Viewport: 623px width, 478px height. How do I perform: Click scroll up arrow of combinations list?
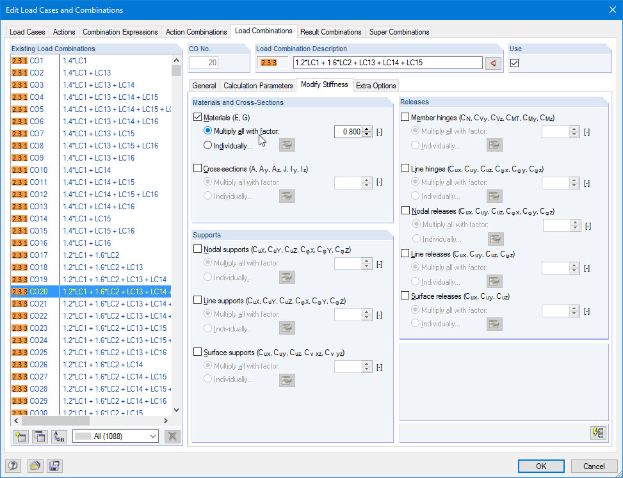[x=177, y=60]
